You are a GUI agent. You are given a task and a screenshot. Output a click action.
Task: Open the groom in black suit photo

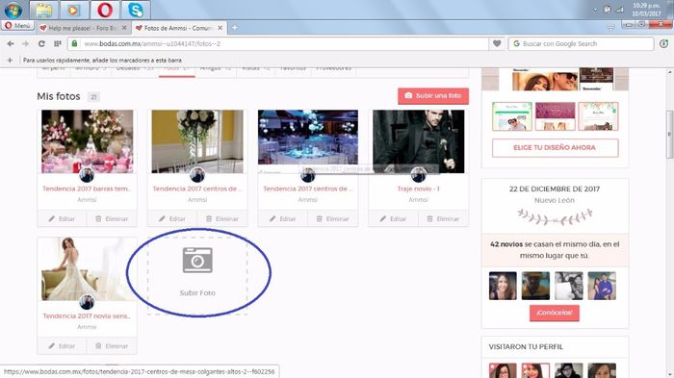point(418,141)
